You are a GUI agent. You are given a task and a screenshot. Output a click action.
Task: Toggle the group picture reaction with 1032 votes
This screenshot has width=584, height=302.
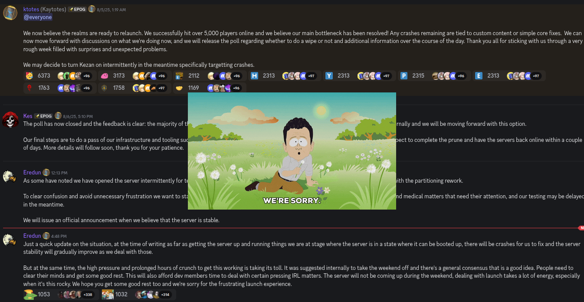pyautogui.click(x=138, y=294)
